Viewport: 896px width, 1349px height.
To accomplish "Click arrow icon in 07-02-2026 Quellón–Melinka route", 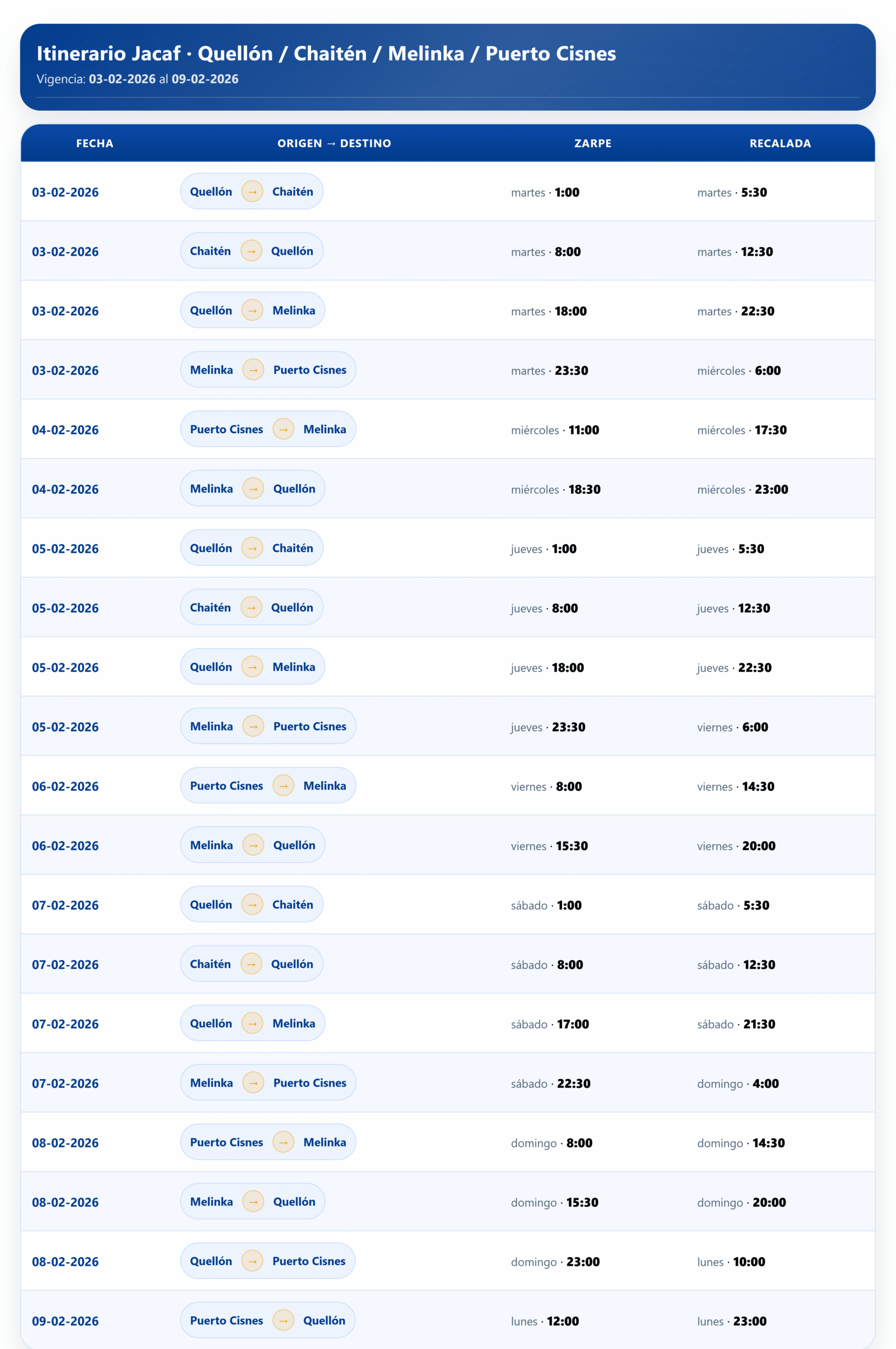I will coord(252,1023).
